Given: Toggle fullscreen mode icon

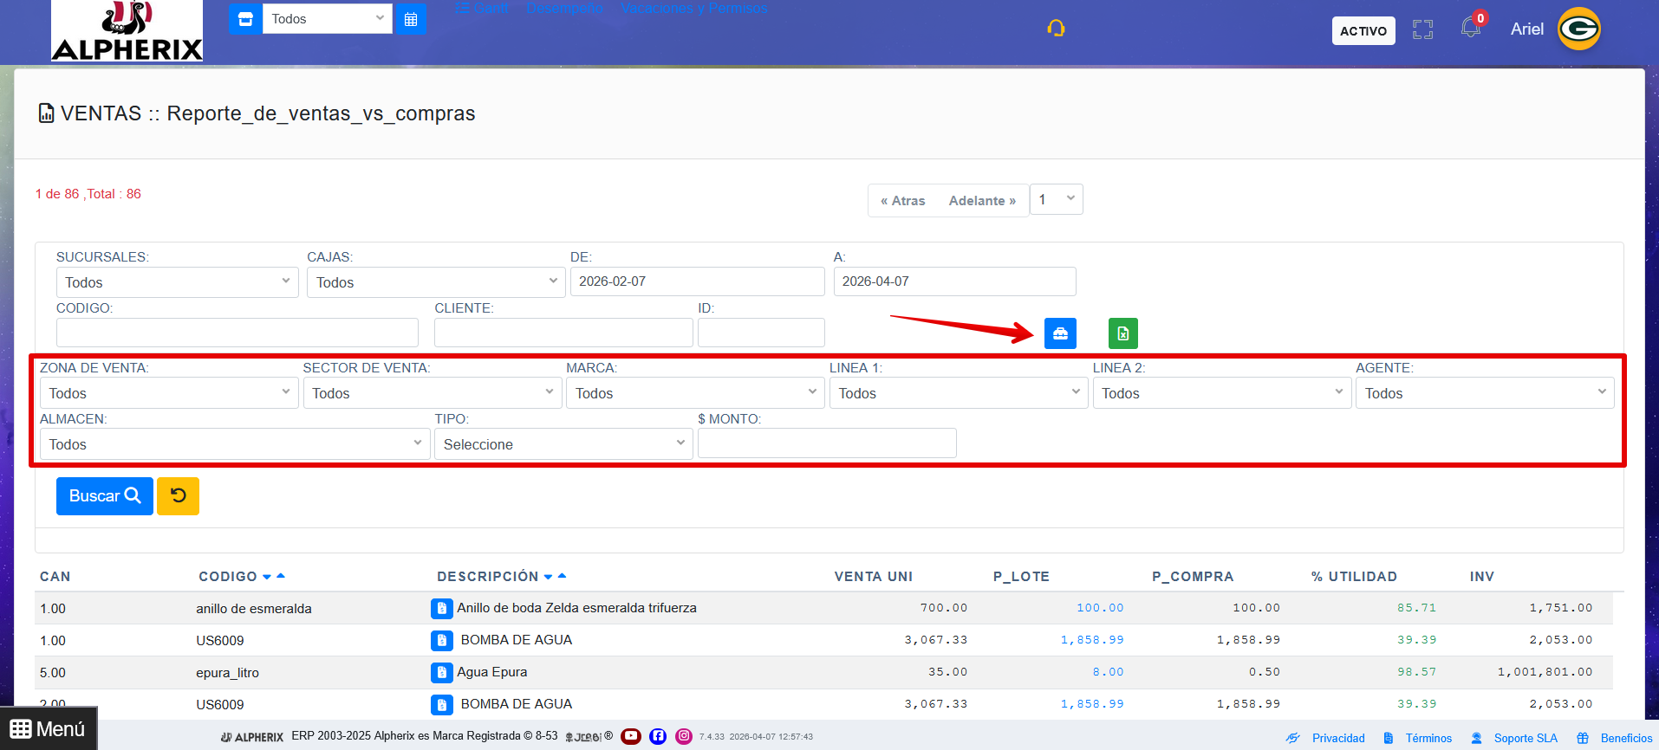Looking at the screenshot, I should click(x=1422, y=30).
